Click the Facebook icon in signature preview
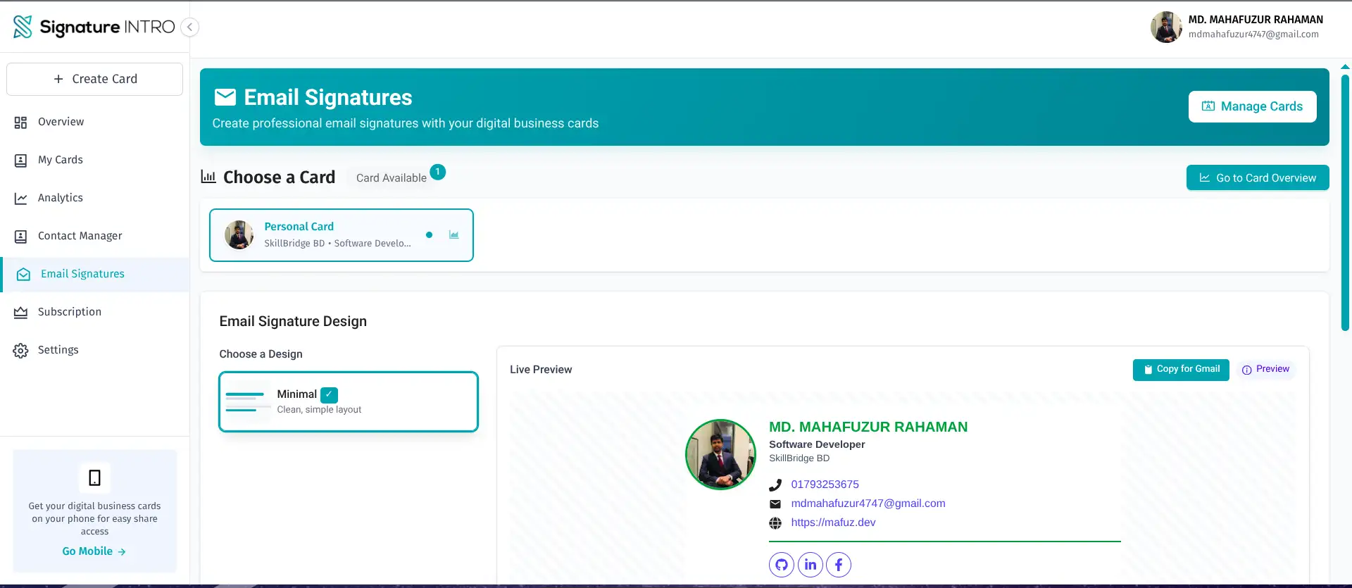Screen dimensions: 1352x588 point(838,565)
